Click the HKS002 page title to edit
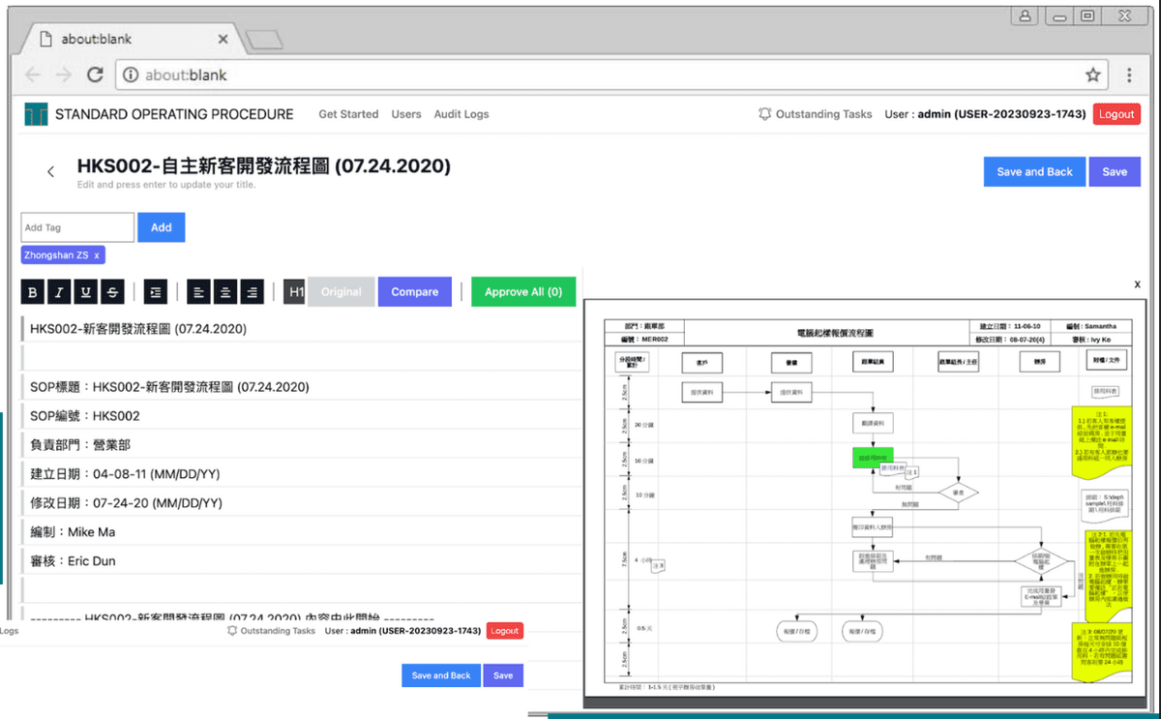 [264, 166]
